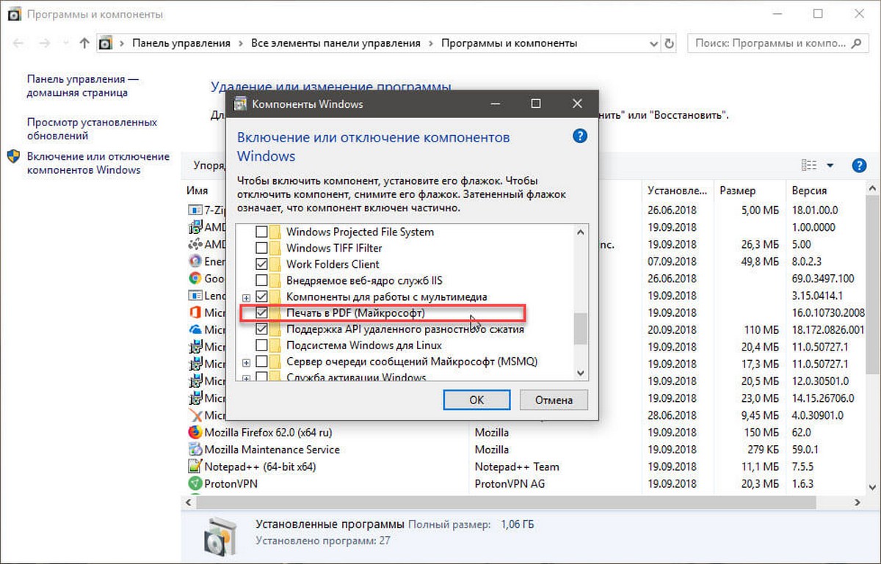Toggle Компоненты для работы с мультимедиа checkbox
This screenshot has width=881, height=564.
pos(261,296)
